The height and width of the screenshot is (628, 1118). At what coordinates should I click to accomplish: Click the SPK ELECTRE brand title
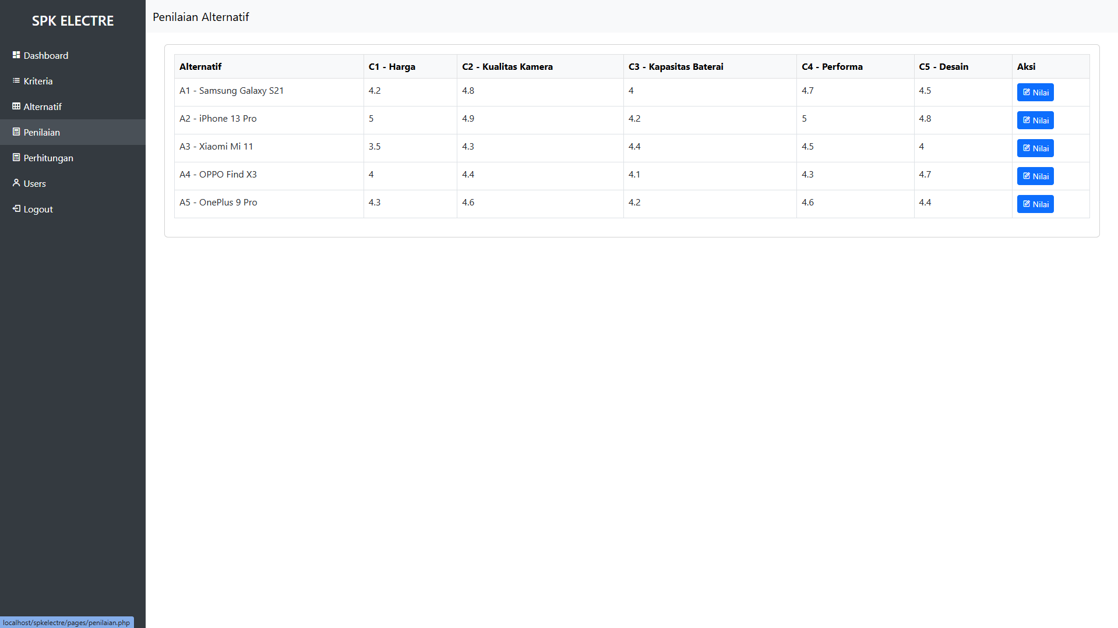click(x=73, y=21)
